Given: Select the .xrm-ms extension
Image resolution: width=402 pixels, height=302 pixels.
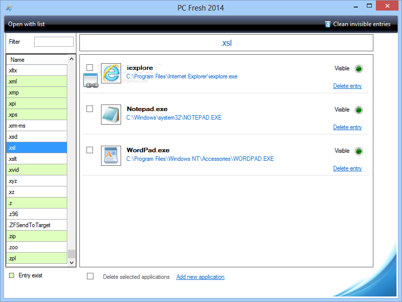Looking at the screenshot, I should [37, 126].
